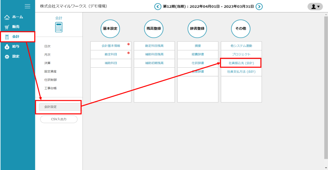Open 補助科目 under 基本設定
The image size is (328, 170).
pyautogui.click(x=111, y=63)
